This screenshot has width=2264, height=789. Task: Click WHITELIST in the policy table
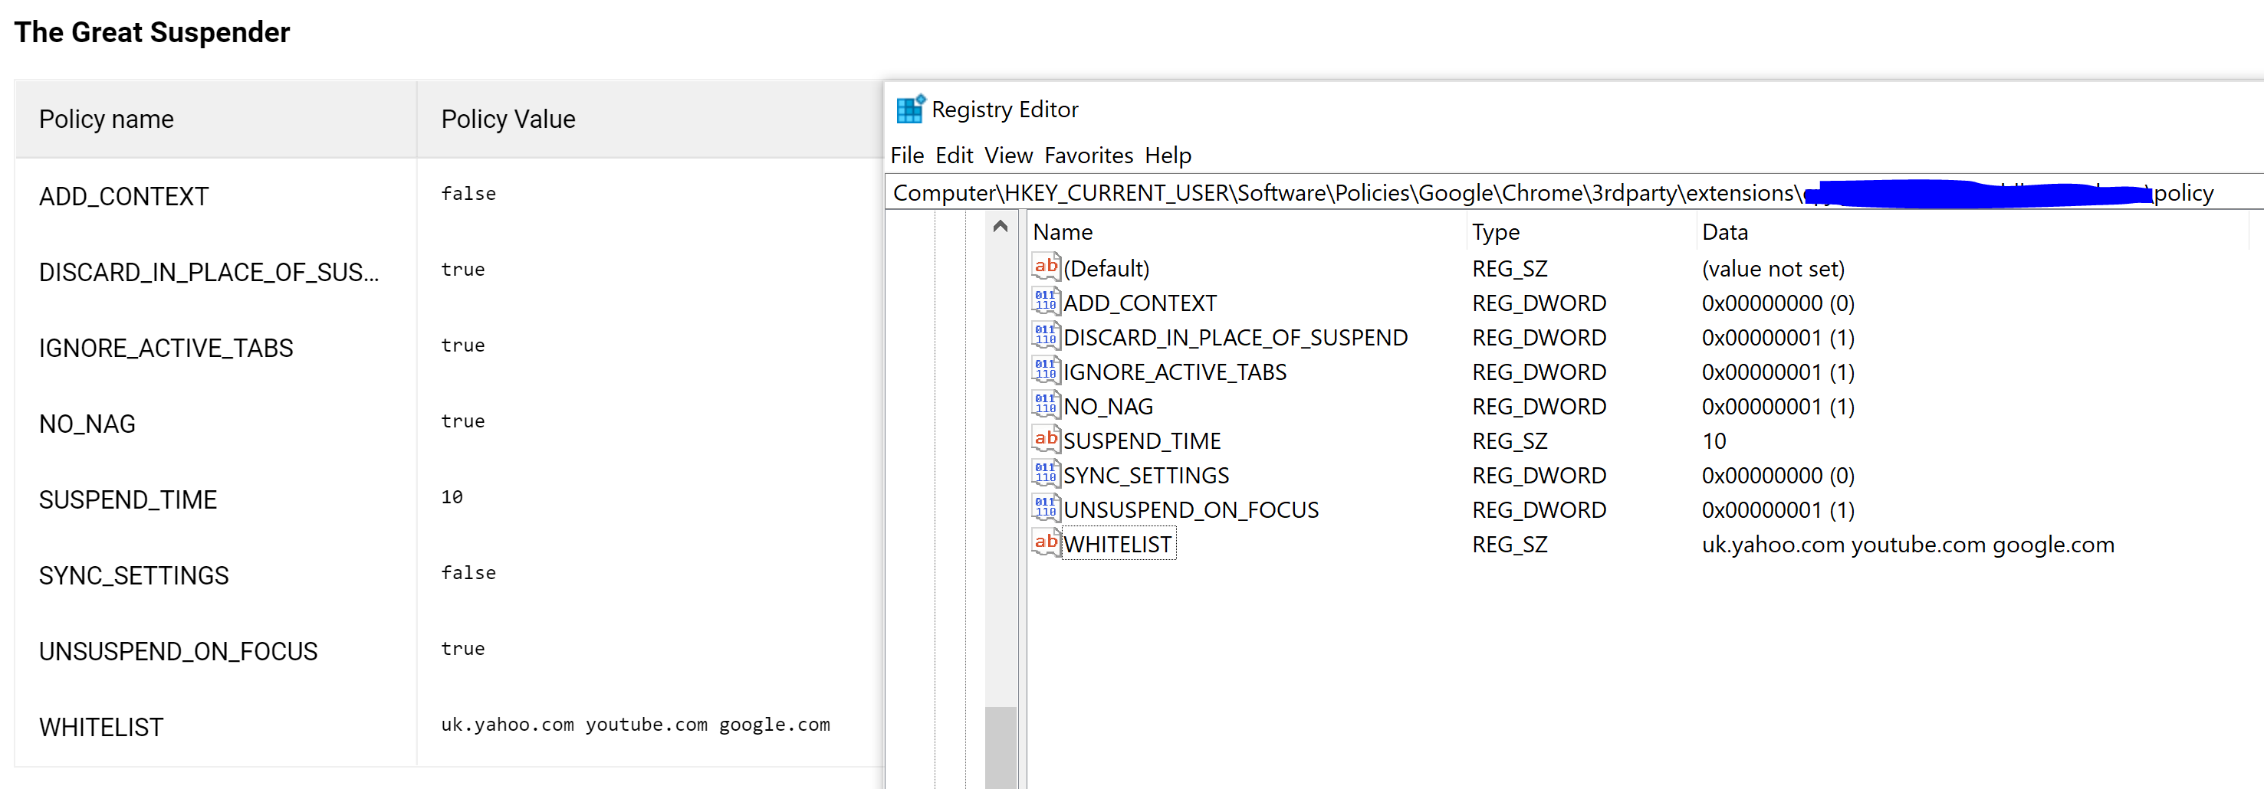pos(101,727)
